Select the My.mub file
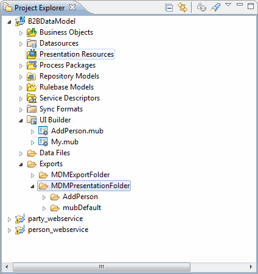This screenshot has height=274, width=258. [x=64, y=142]
